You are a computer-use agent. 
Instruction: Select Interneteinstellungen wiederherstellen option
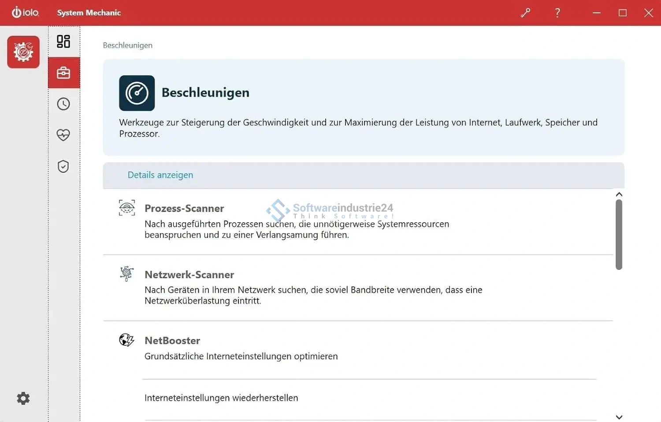click(x=221, y=398)
